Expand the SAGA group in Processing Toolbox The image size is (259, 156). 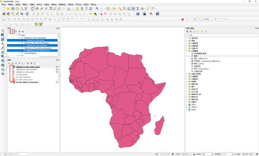pos(187,110)
